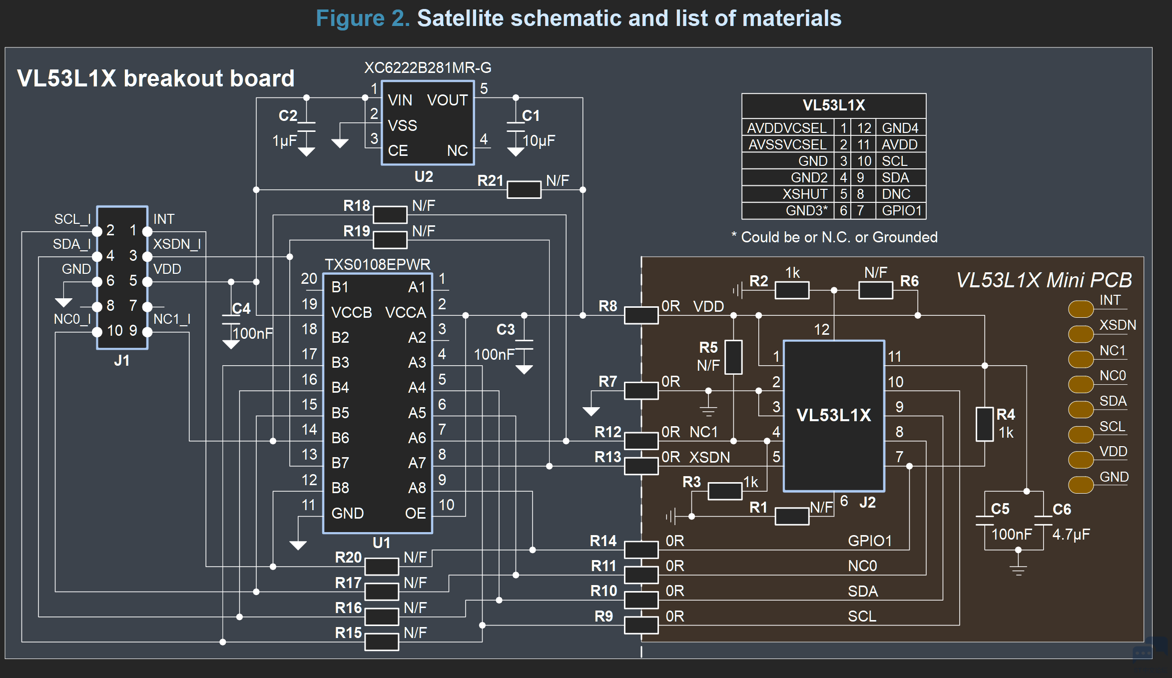Click the 'VL53L1X Mini PCB' italic label
The height and width of the screenshot is (678, 1172).
[1044, 280]
